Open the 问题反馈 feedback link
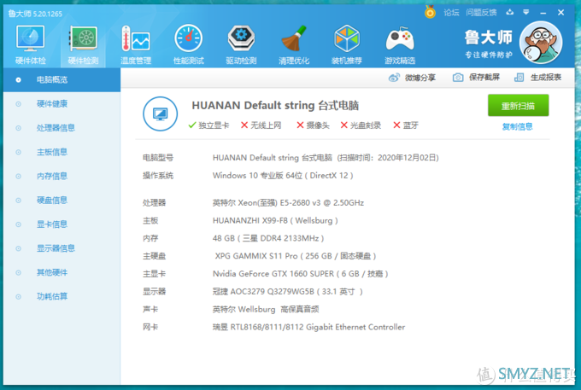 pos(481,13)
